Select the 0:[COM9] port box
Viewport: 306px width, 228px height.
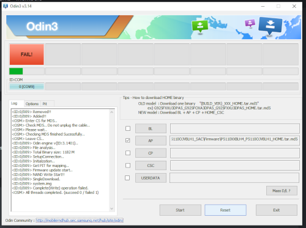click(x=27, y=87)
